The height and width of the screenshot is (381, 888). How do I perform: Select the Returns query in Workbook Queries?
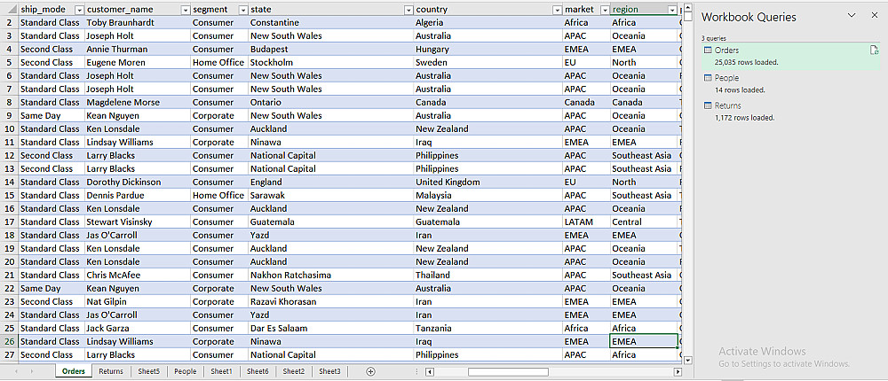pyautogui.click(x=791, y=112)
